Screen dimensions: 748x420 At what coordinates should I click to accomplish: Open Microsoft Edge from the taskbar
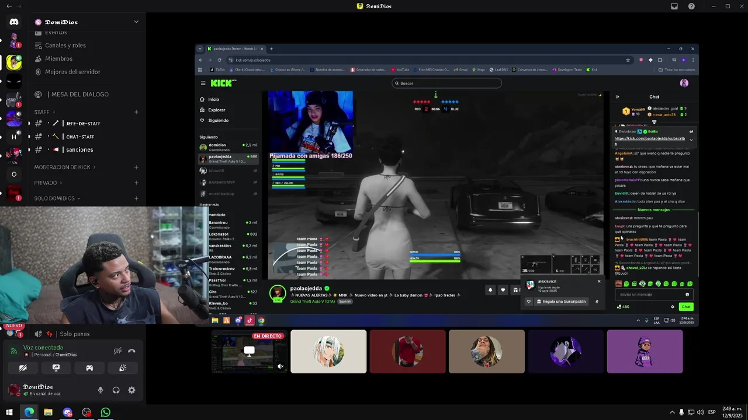coord(29,412)
